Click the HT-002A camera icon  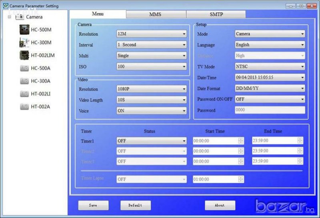pos(24,106)
